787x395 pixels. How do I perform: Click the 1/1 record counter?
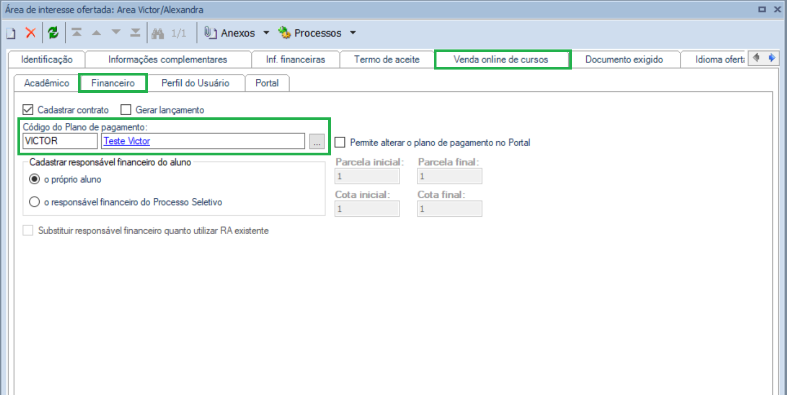point(179,33)
